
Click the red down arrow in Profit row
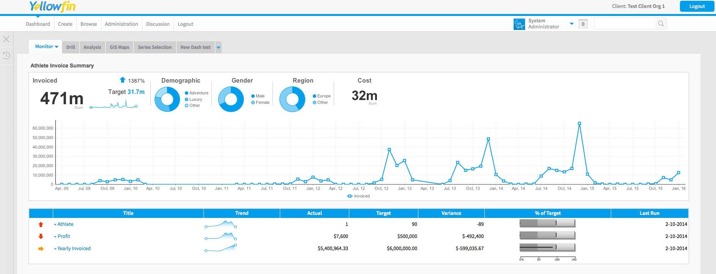pos(41,236)
